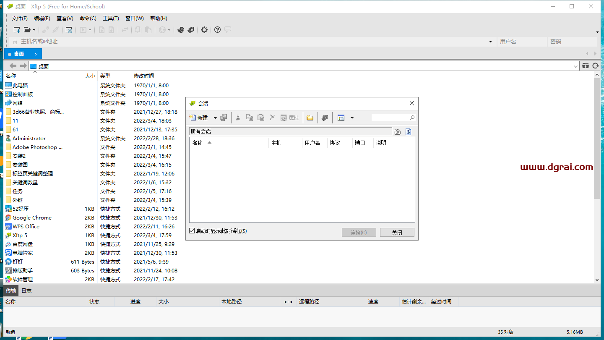Click the Sessions dialog search box
This screenshot has width=604, height=340.
point(390,118)
